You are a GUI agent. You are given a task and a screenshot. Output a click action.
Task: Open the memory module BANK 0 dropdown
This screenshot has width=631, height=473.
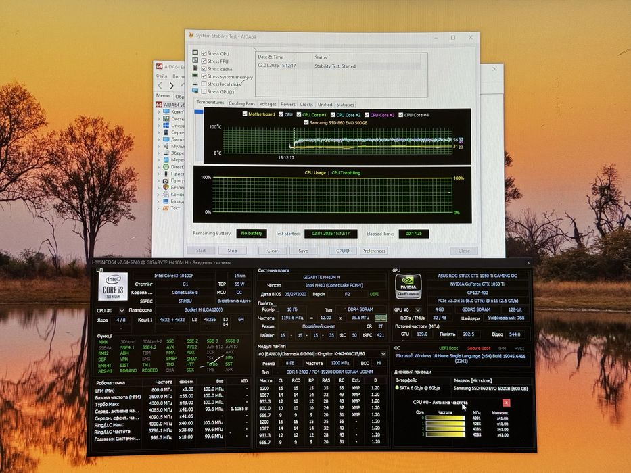pos(383,354)
